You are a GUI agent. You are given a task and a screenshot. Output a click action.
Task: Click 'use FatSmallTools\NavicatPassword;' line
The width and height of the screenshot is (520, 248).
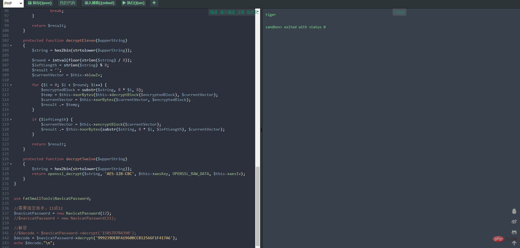(52, 199)
